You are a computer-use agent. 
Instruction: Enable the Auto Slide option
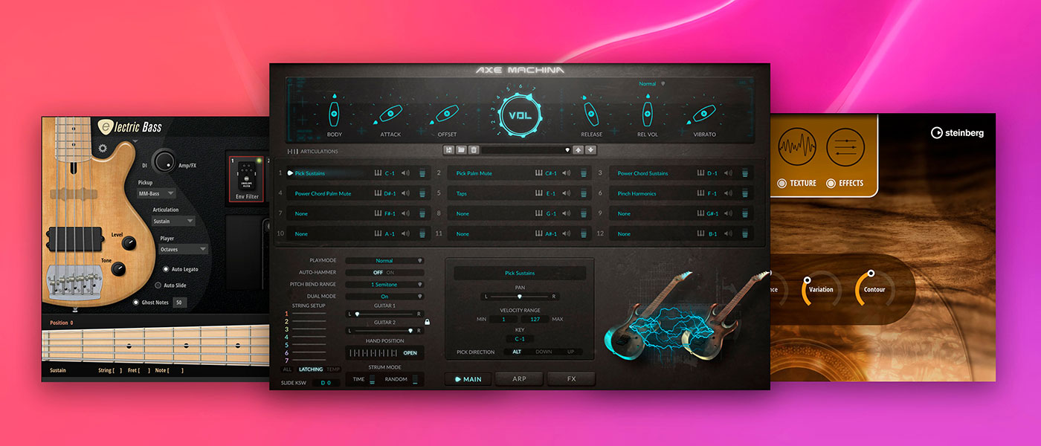coord(158,285)
